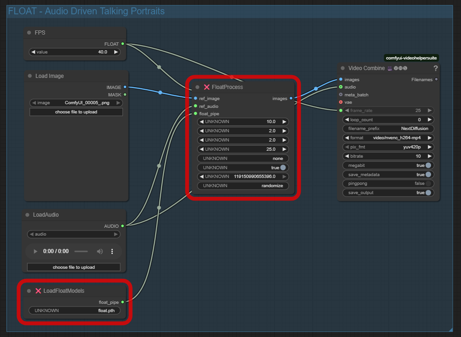461x337 pixels.
Task: Click the MASK output socket on Load Image
Action: coord(125,95)
